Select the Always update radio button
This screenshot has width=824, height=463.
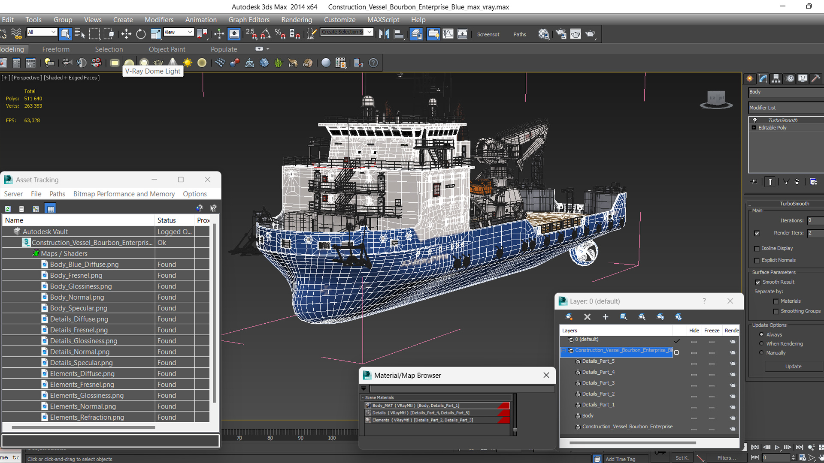pos(762,334)
